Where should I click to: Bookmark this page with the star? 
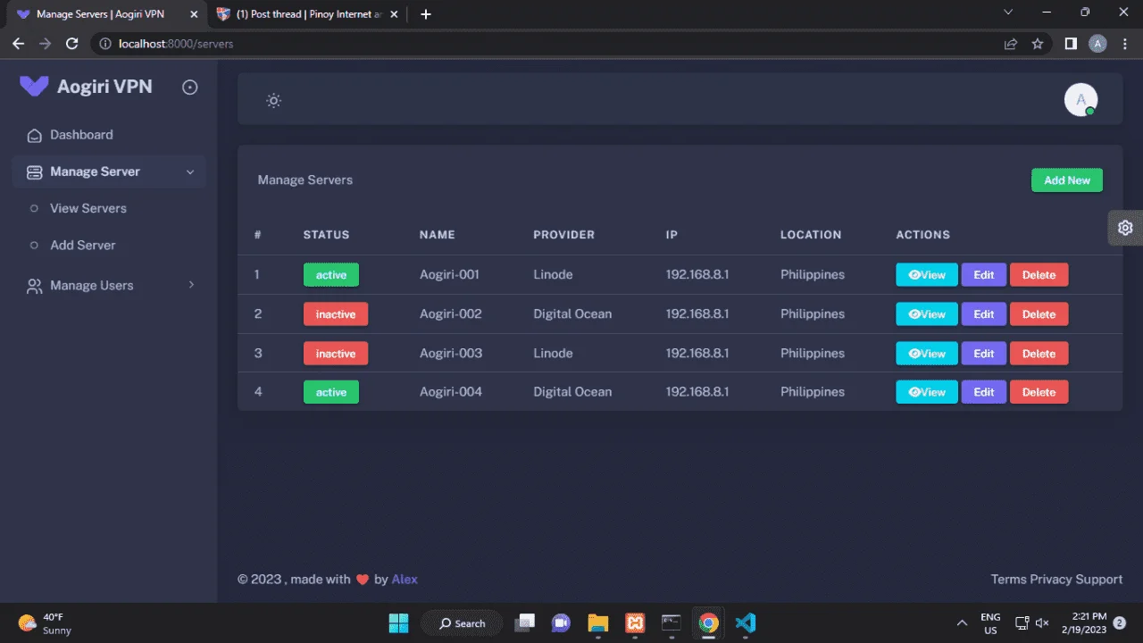1038,43
